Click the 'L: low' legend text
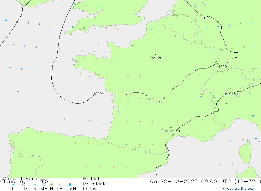 (90, 189)
